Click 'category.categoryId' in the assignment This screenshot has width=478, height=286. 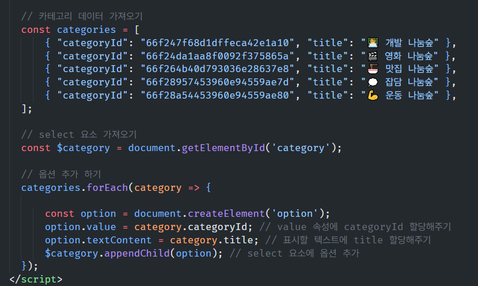(x=191, y=227)
